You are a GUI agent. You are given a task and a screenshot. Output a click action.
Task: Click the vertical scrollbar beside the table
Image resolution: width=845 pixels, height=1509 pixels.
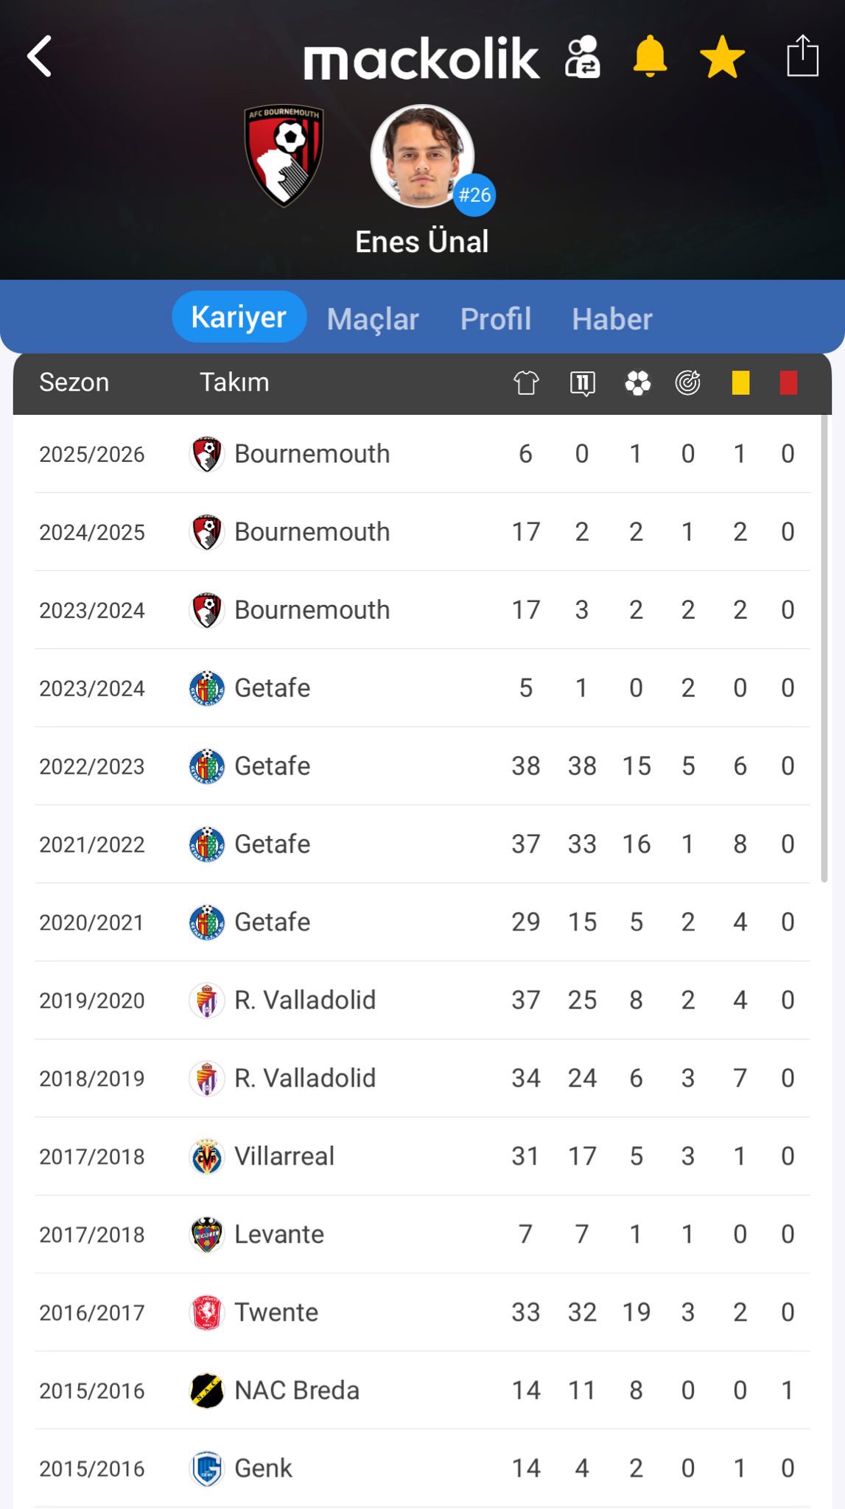coord(824,648)
